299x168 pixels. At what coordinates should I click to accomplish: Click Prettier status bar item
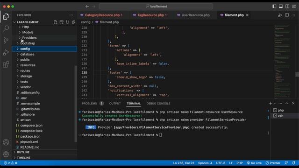273,163
